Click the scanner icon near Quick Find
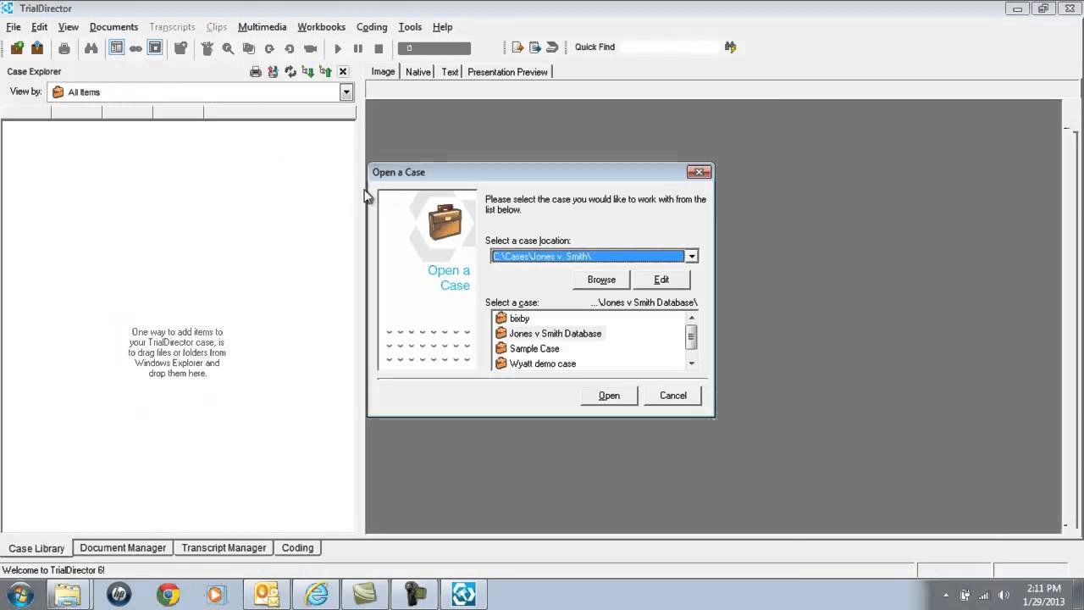The height and width of the screenshot is (610, 1084). 552,47
